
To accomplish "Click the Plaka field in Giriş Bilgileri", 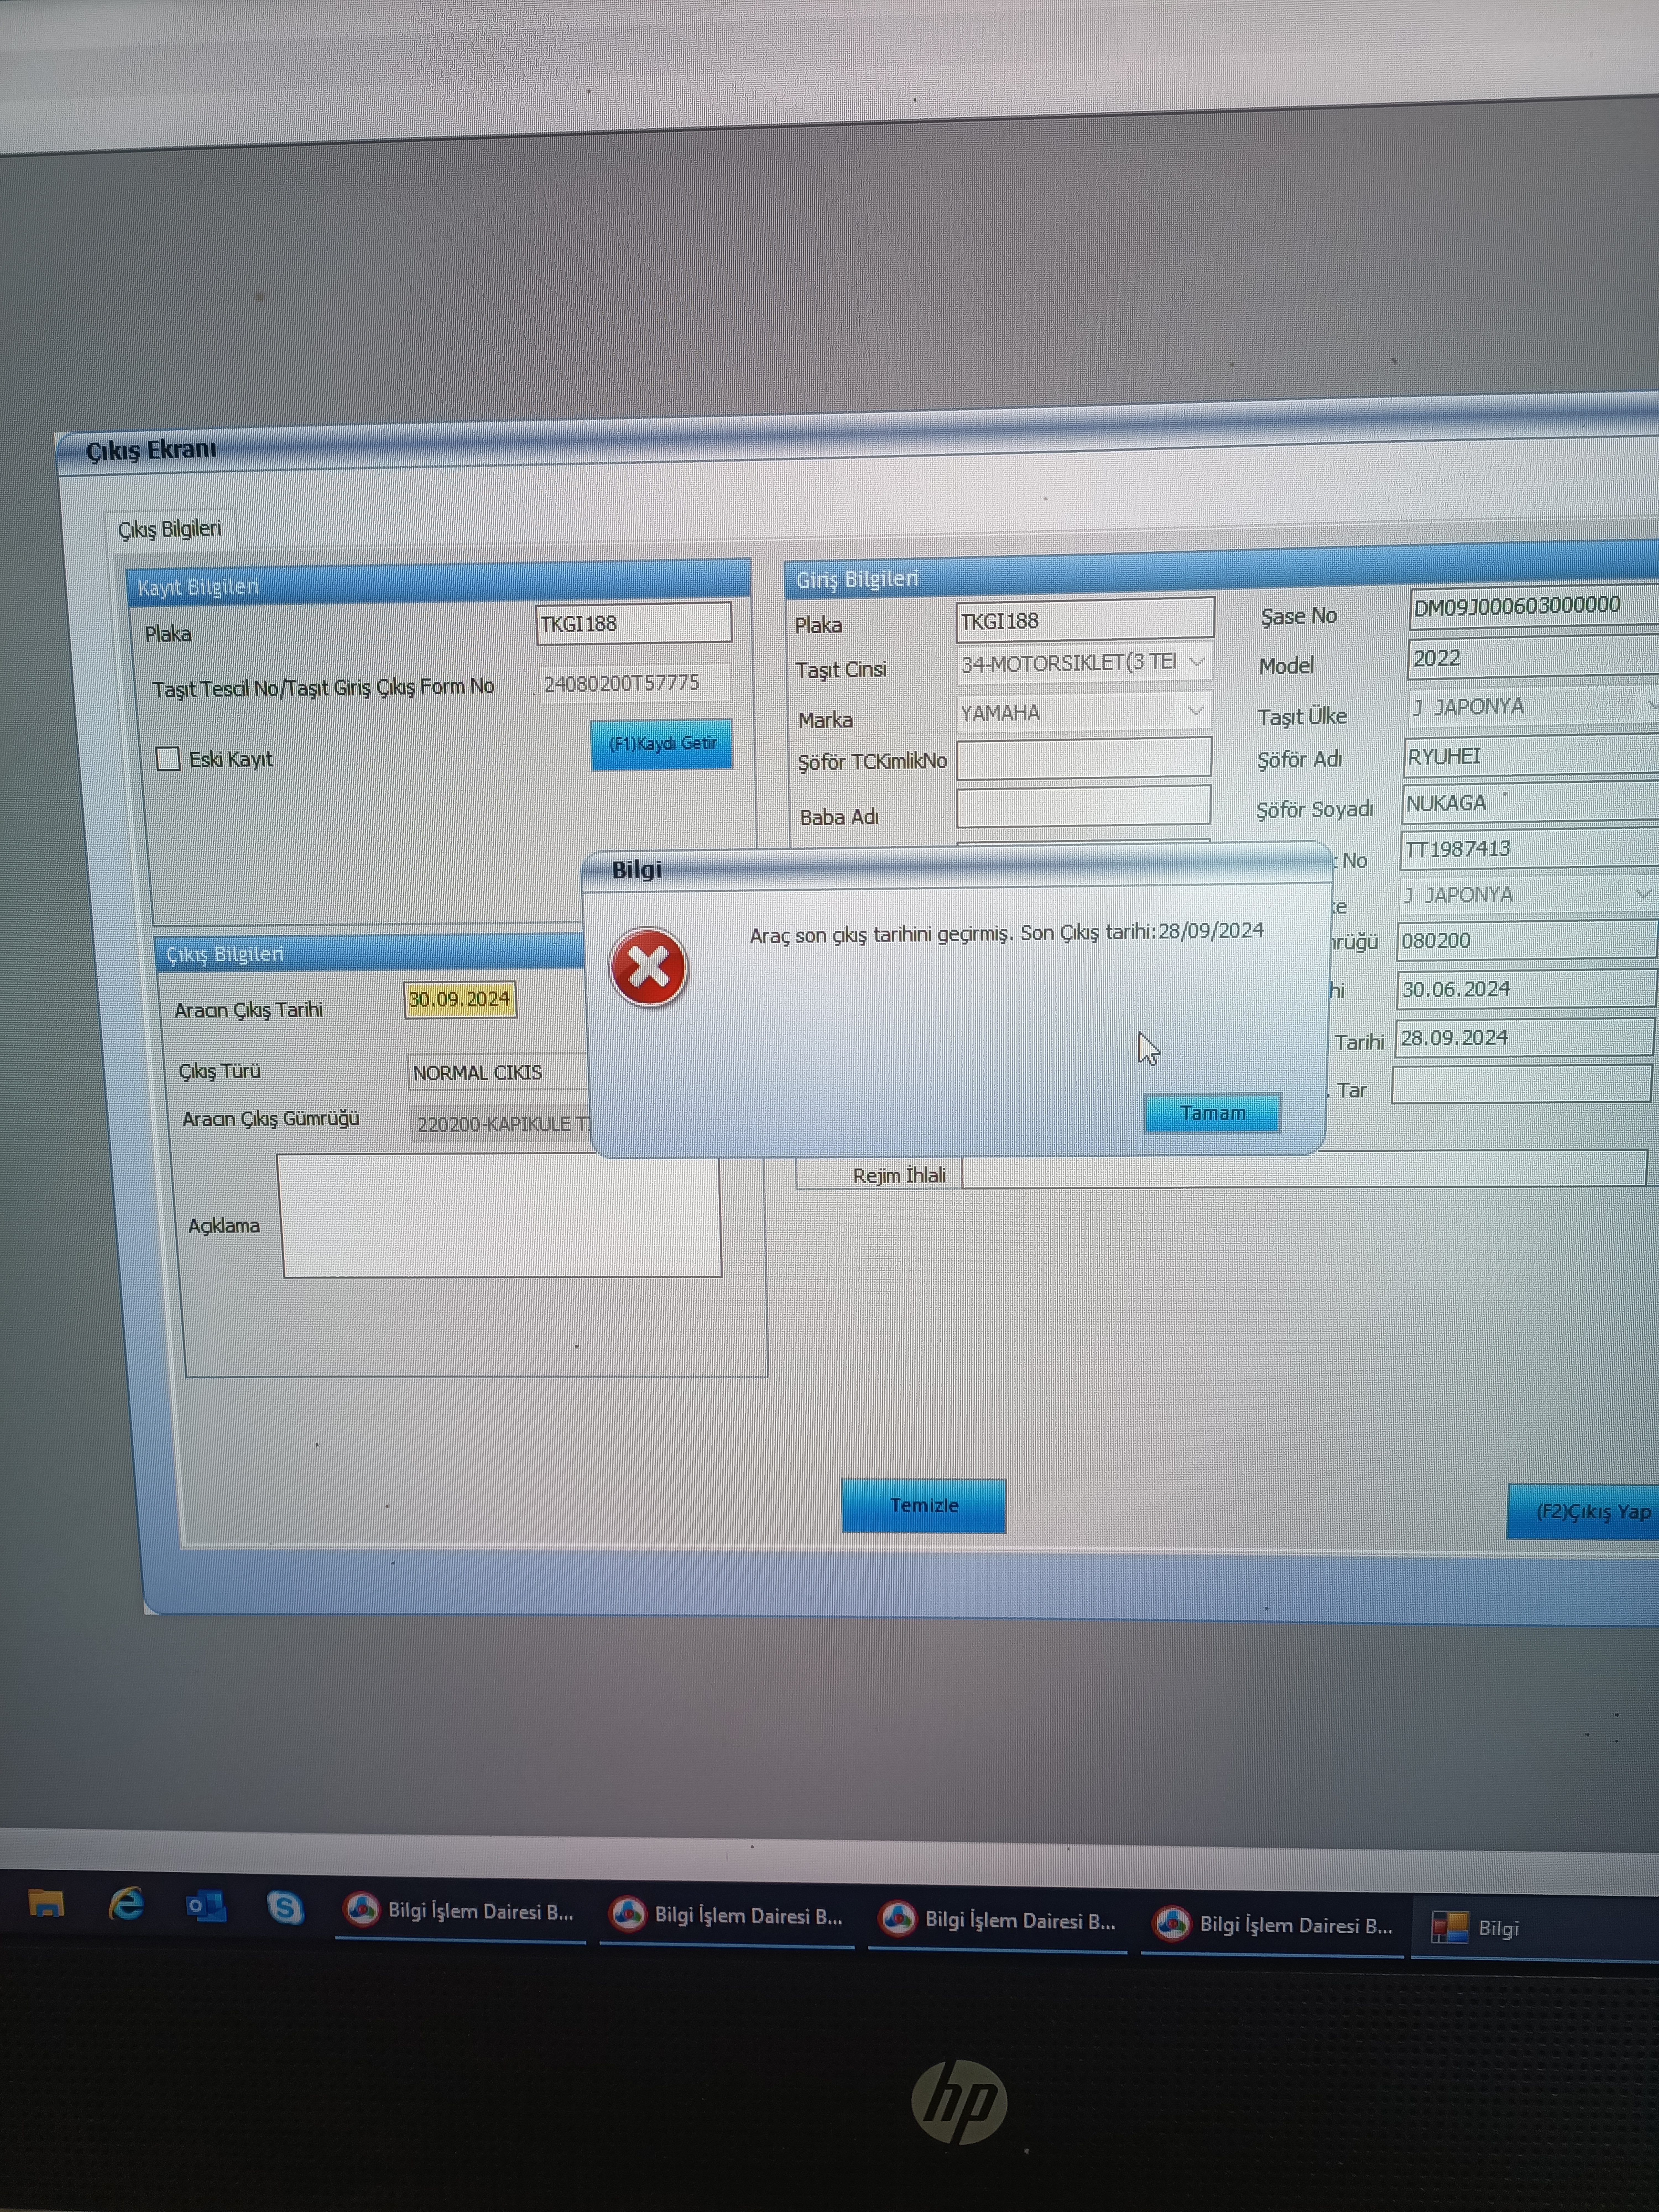I will 1085,620.
